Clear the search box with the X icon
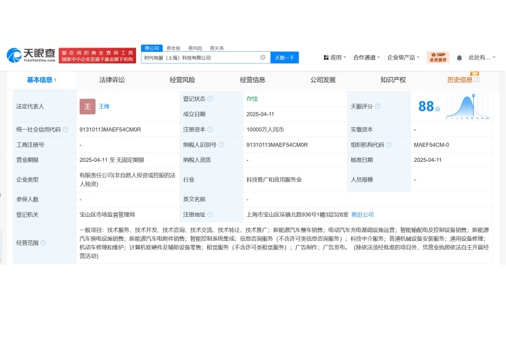Image resolution: width=506 pixels, height=337 pixels. point(263,58)
